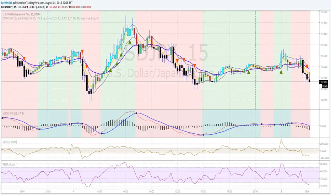Click the 60.0000 level of the RSI pane
331x195 pixels.
[324, 171]
